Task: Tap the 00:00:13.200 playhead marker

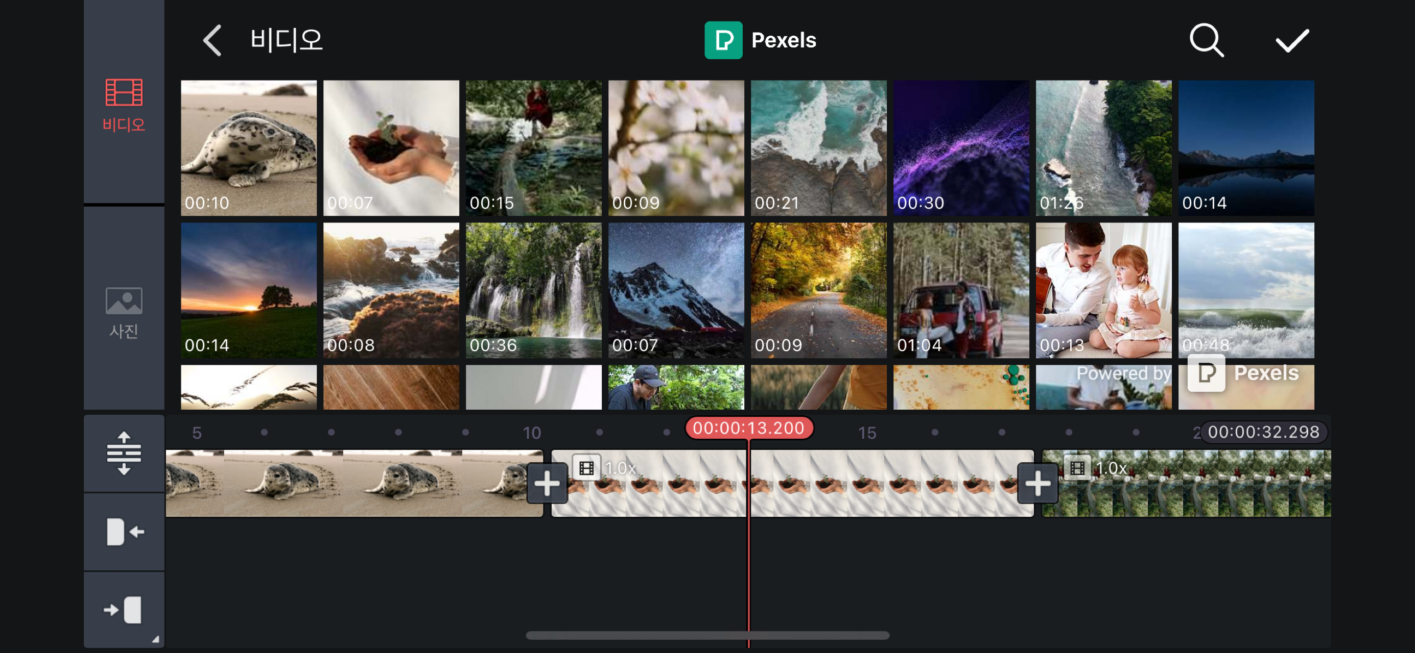Action: click(x=749, y=428)
